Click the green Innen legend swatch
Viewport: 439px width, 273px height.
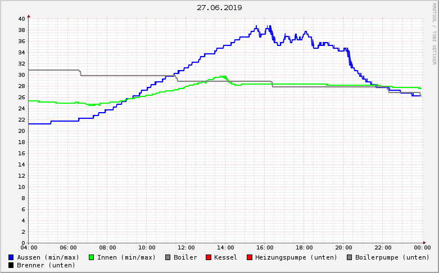point(91,257)
